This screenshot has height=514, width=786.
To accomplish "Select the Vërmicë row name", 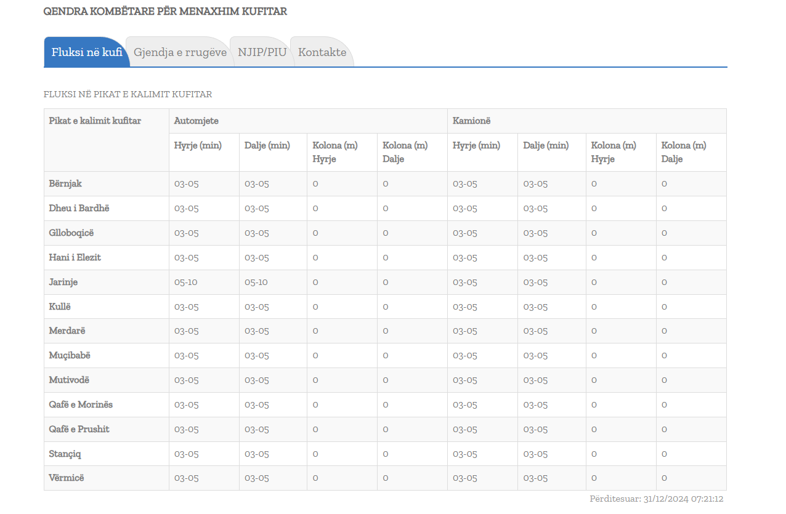I will click(67, 478).
